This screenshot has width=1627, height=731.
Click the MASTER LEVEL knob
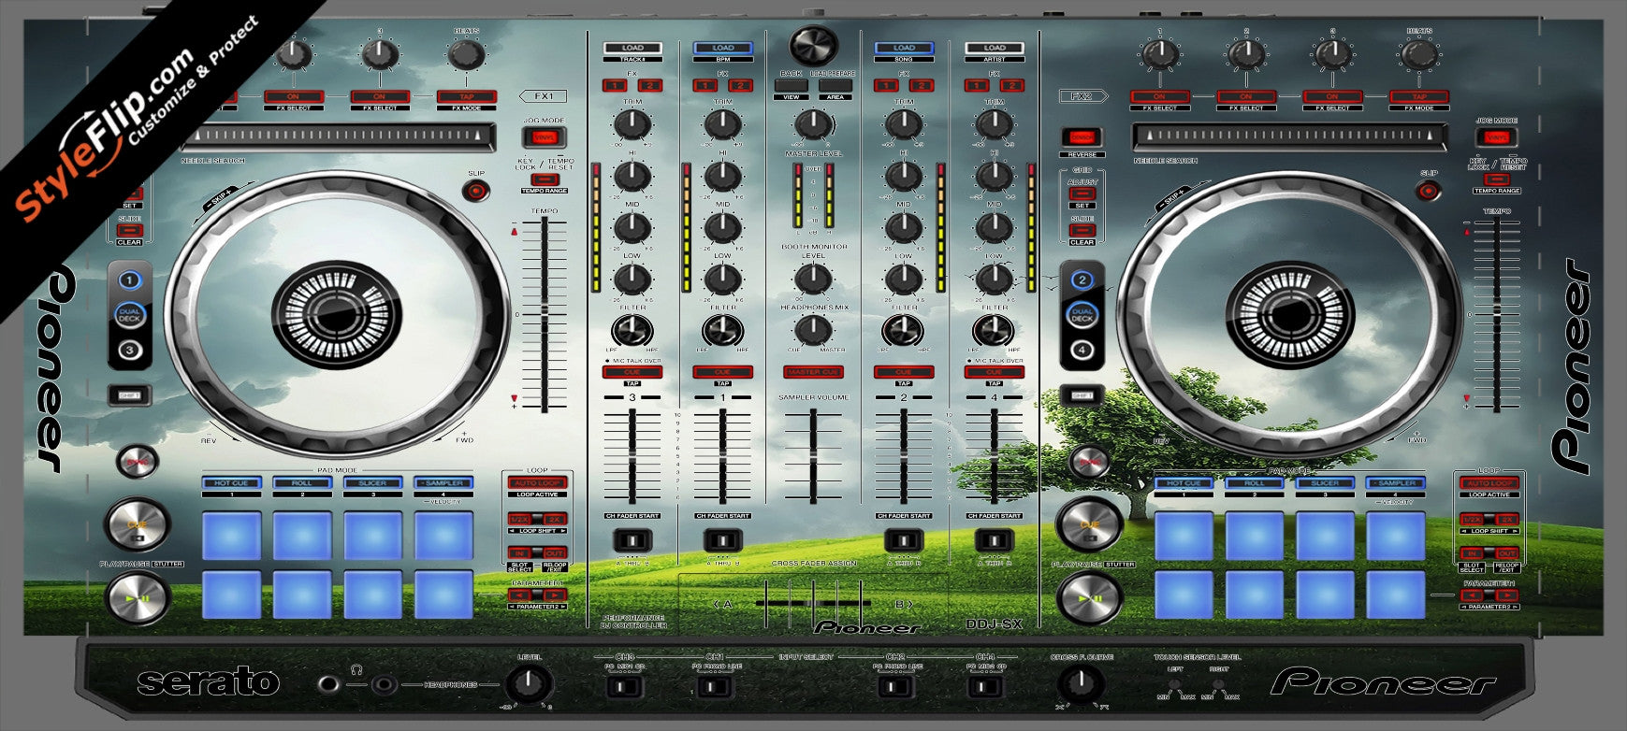813,124
